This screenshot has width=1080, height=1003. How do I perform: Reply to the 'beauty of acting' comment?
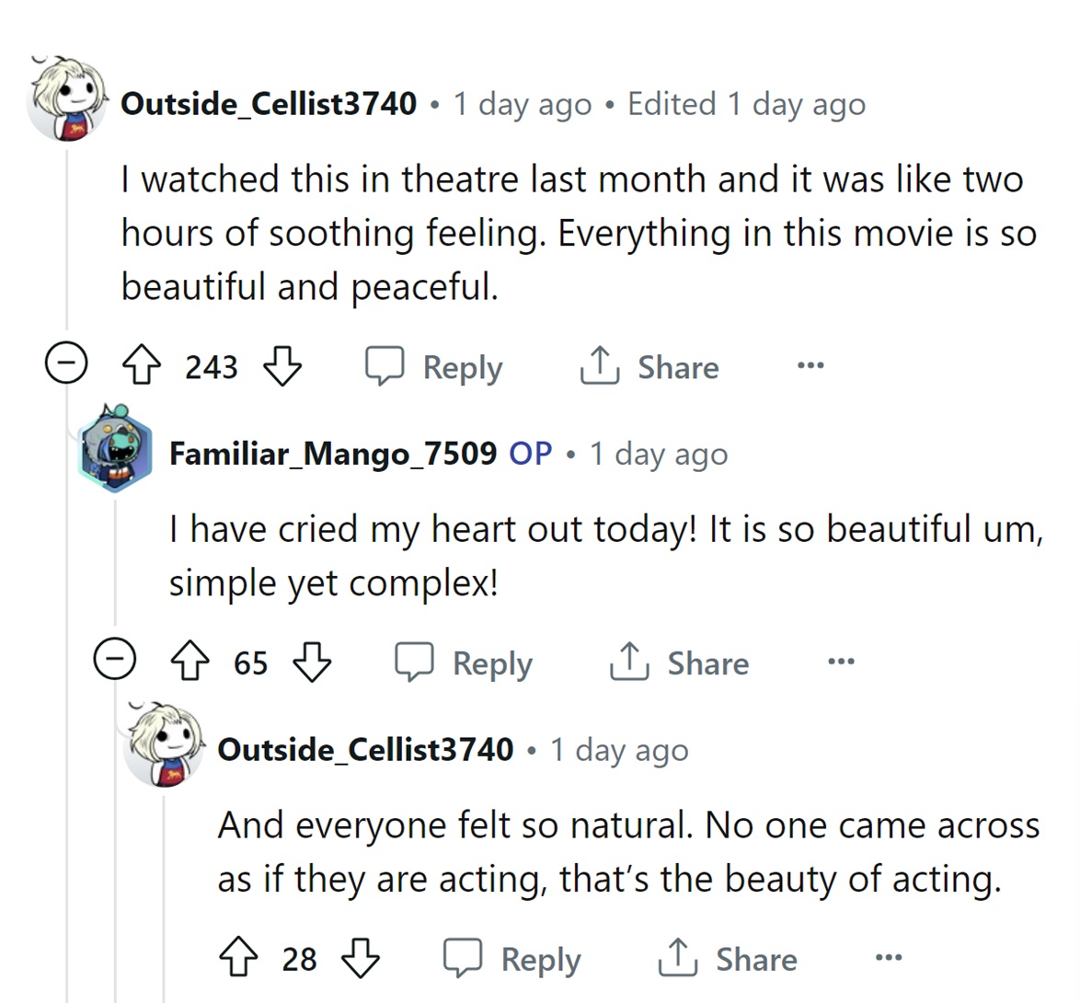point(513,959)
